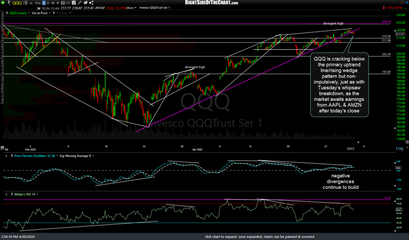
Task: Click 'negative divergences continue to build' note
Action: coord(340,181)
